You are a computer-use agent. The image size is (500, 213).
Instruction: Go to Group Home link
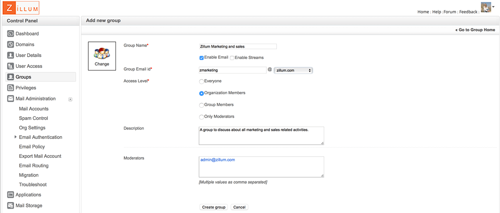click(x=475, y=30)
